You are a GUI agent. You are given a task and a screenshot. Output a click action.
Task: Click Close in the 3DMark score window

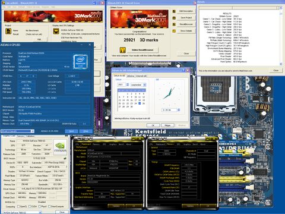[186, 53]
